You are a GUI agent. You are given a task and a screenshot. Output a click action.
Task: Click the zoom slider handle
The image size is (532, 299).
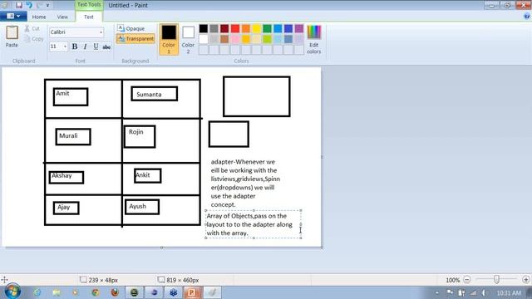click(496, 279)
